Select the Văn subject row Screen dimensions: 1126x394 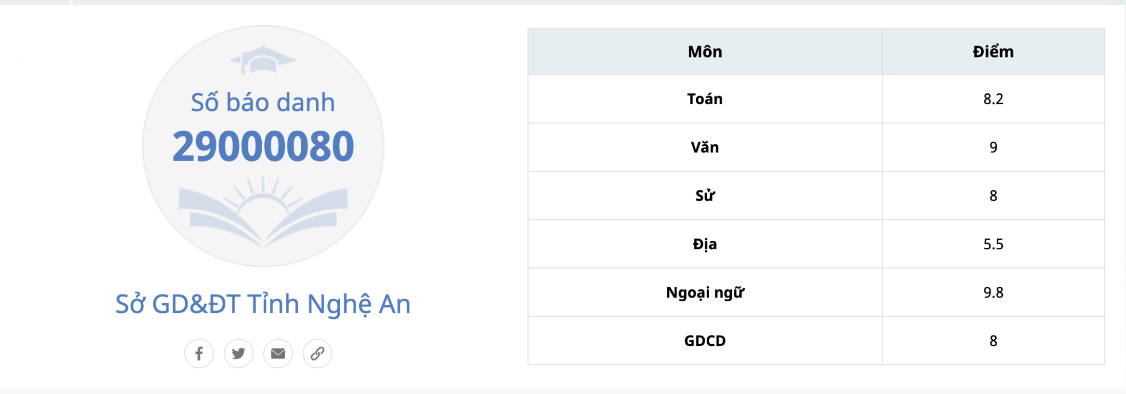816,147
